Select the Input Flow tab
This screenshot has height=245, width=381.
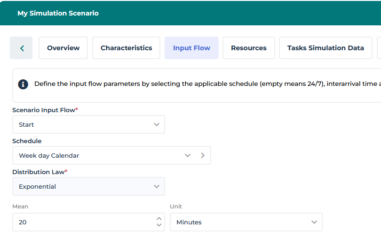[x=191, y=48]
